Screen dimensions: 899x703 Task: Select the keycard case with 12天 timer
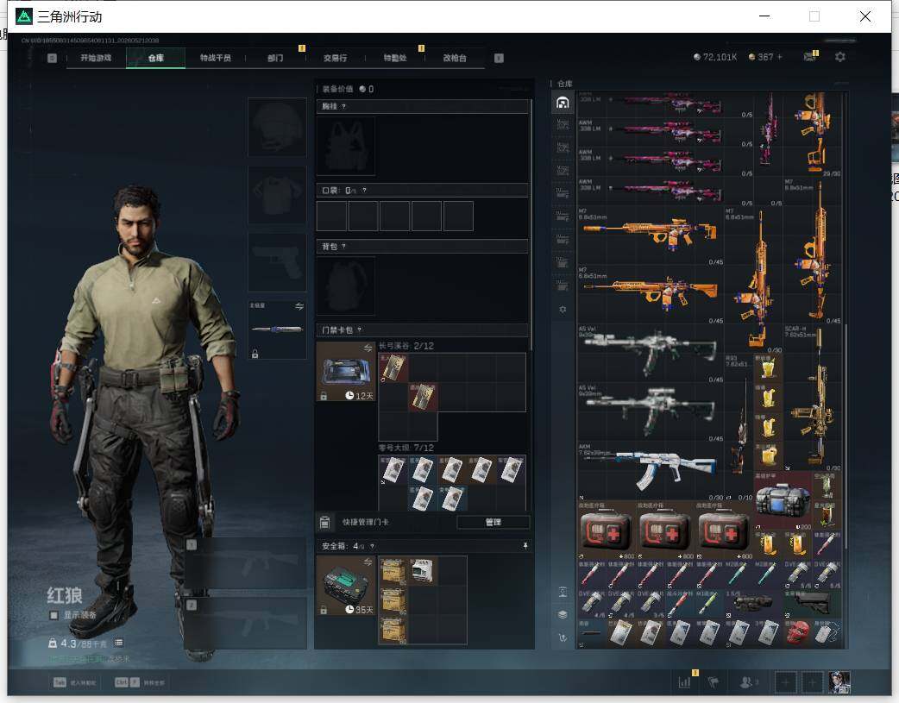(x=346, y=371)
